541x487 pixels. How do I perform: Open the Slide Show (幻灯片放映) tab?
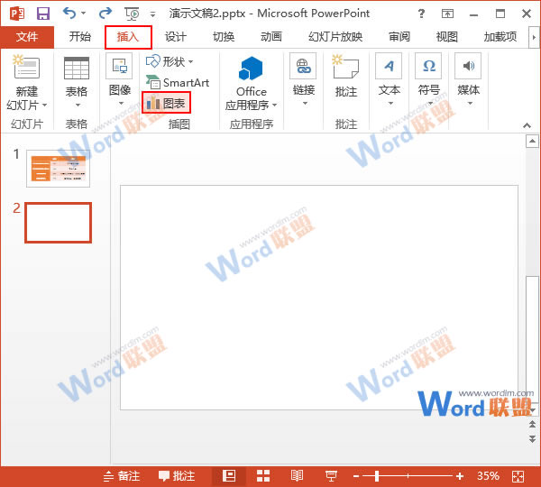[x=335, y=37]
